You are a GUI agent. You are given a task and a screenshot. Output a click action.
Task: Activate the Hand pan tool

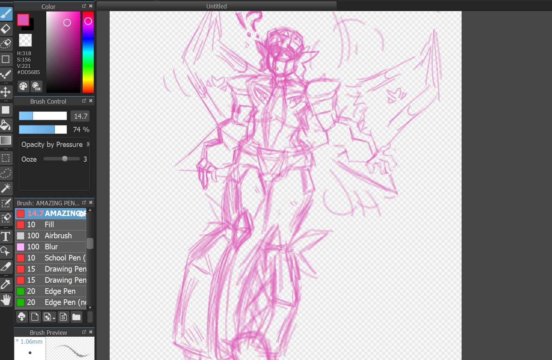tap(6, 300)
